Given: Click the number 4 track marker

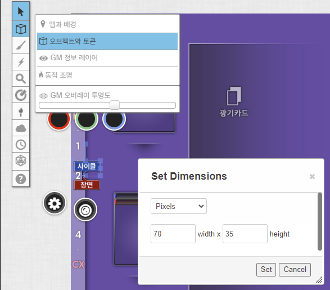Looking at the screenshot, I should click(x=78, y=234).
